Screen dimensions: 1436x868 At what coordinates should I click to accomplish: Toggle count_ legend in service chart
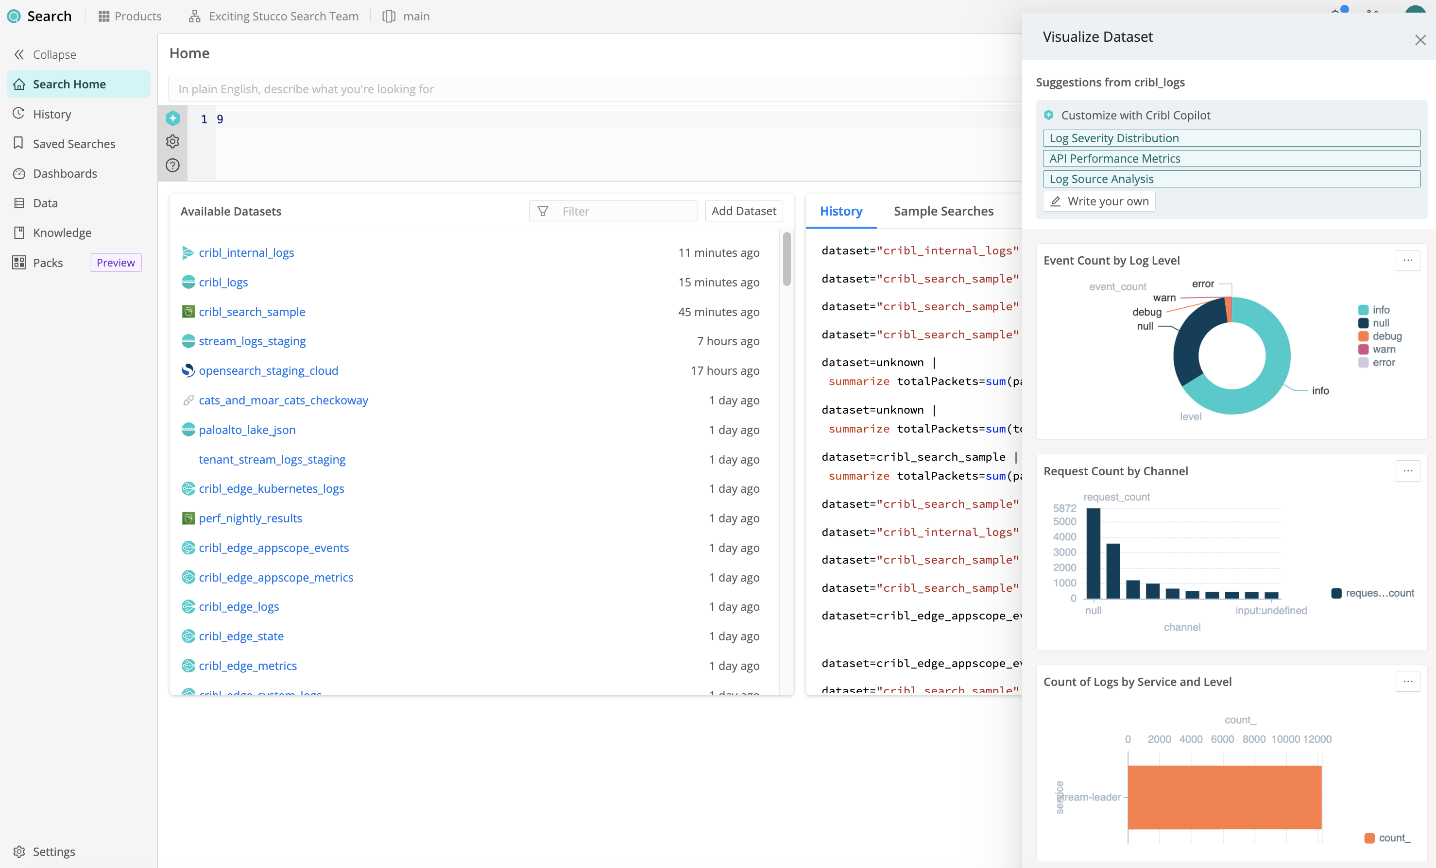coord(1387,838)
